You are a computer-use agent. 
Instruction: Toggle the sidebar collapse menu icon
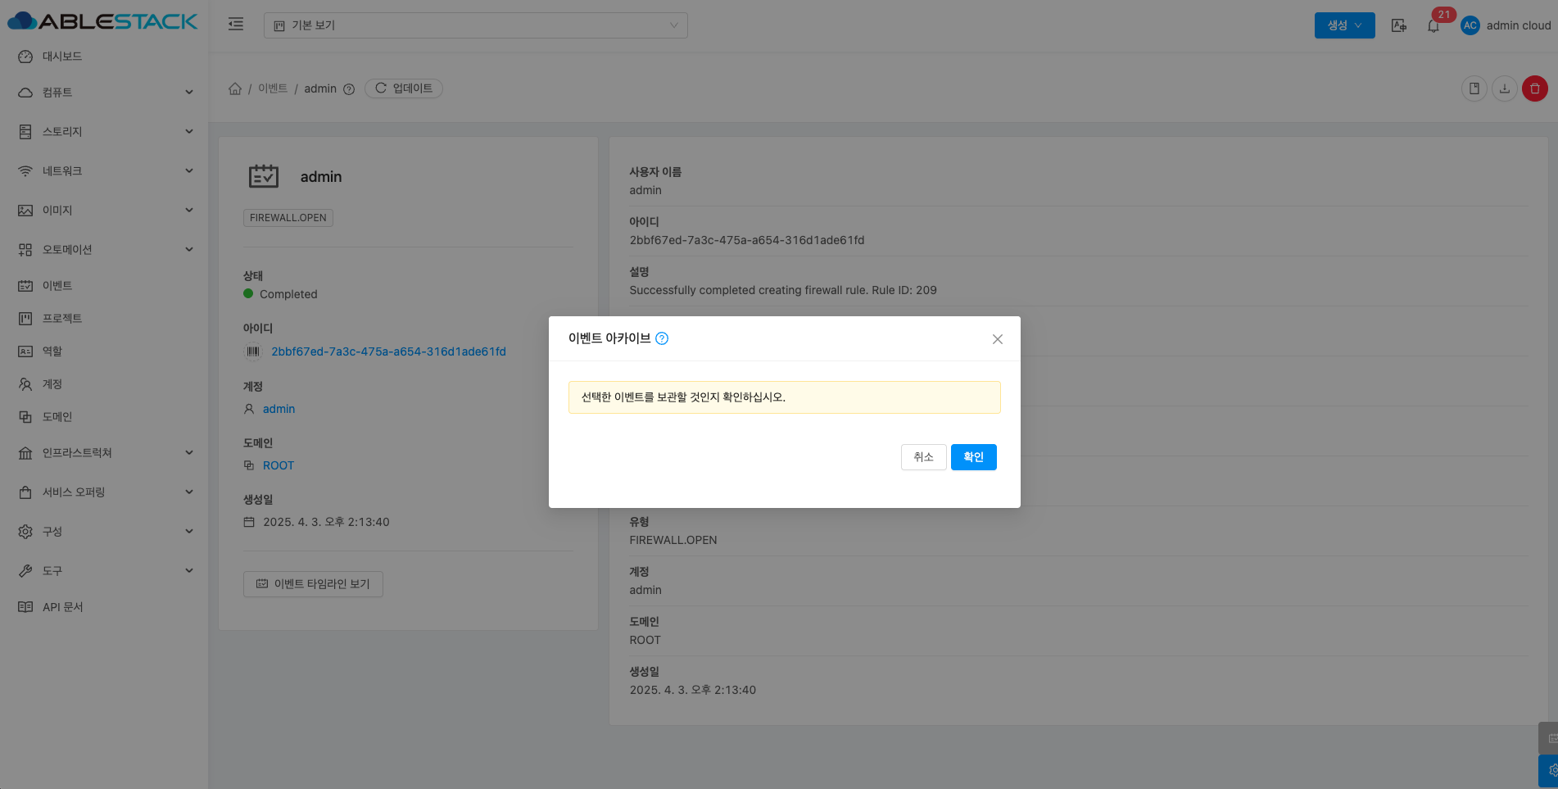tap(236, 25)
